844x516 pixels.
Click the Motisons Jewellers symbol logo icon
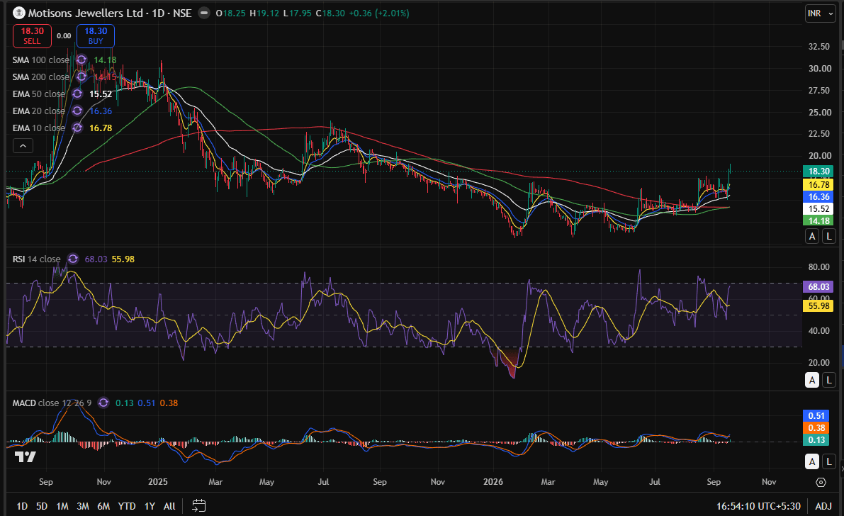click(19, 13)
